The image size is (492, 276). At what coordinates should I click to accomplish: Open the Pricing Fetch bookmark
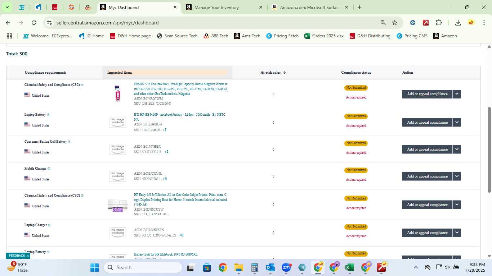282,36
